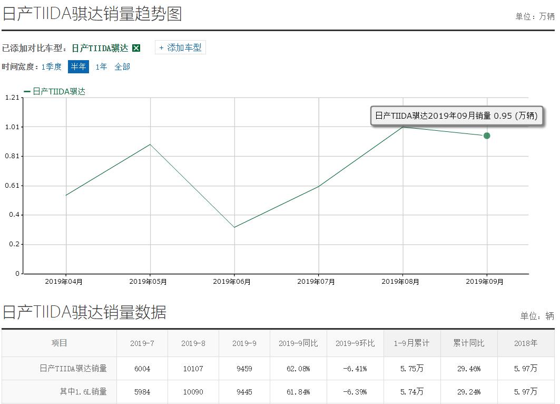This screenshot has height=404, width=560.
Task: Click the tooltip showing 0.95 万辆 sales
Action: click(456, 116)
